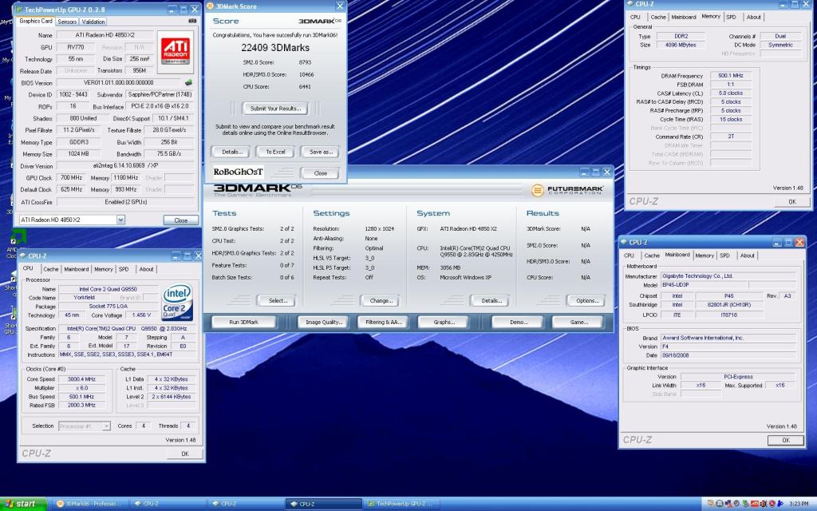Click BIOS date 09/18/2008 field
Viewport: 817px width, 511px height.
click(x=728, y=355)
